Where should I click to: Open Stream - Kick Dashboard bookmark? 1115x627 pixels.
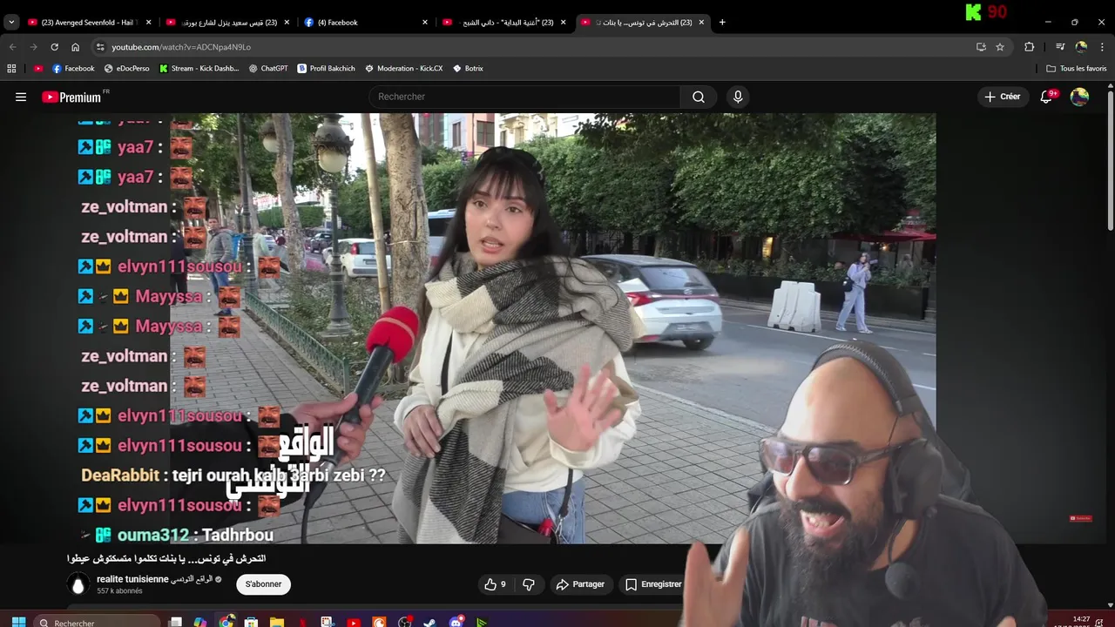point(199,68)
